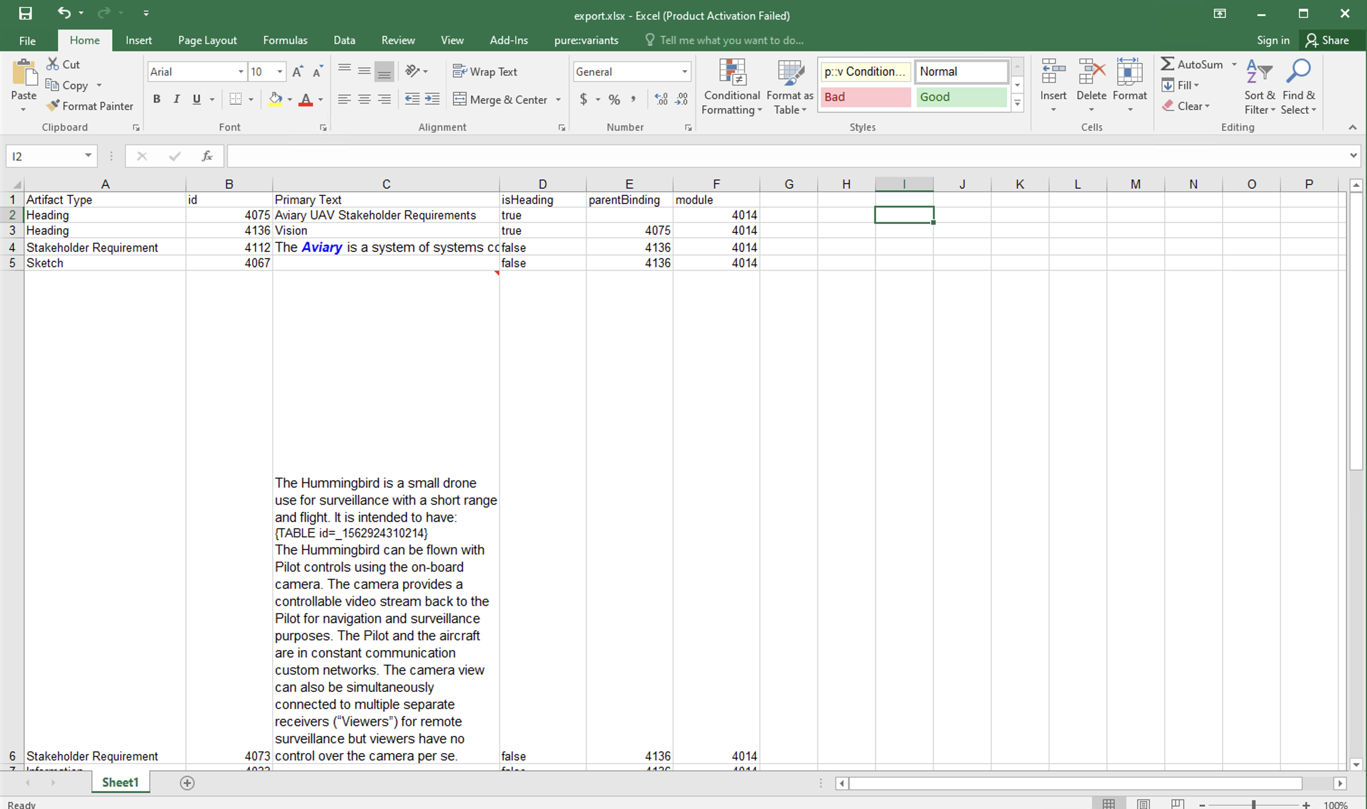The height and width of the screenshot is (809, 1367).
Task: Apply the Good cell style
Action: tap(961, 97)
